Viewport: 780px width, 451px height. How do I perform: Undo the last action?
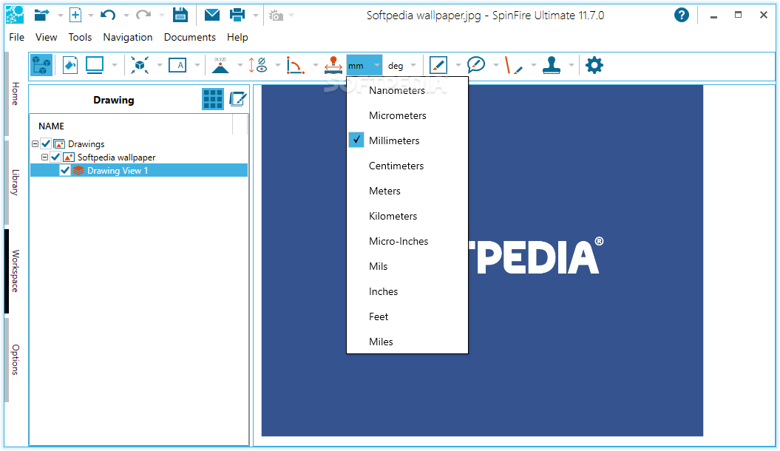click(107, 15)
